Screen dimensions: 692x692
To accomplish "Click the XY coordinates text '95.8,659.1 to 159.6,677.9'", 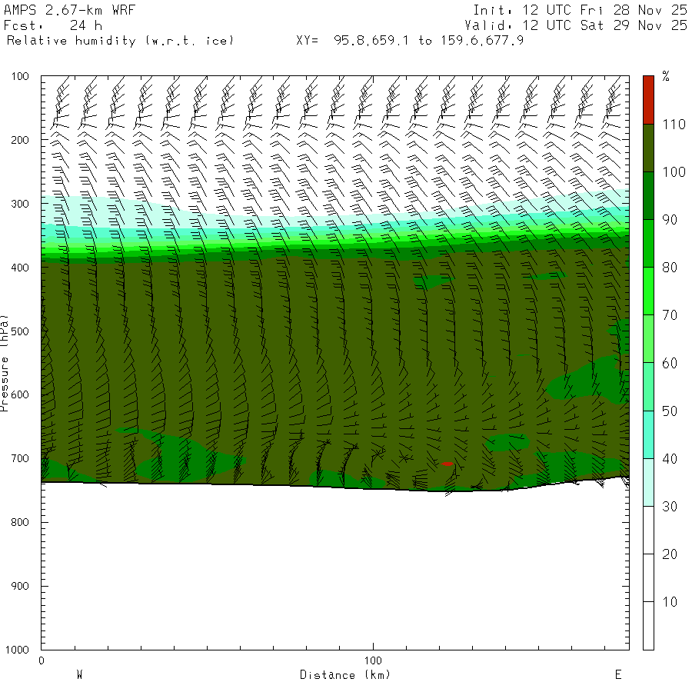I will click(x=428, y=41).
